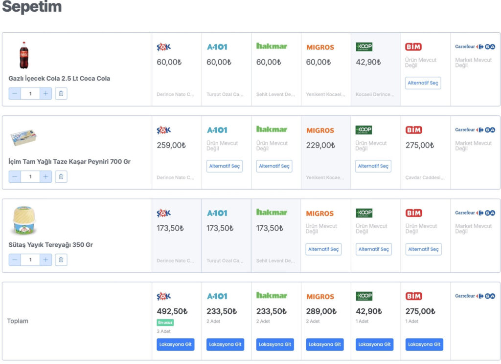Delete Sütaş Yayık Tereyağı from cart
The width and height of the screenshot is (501, 364).
61,259
